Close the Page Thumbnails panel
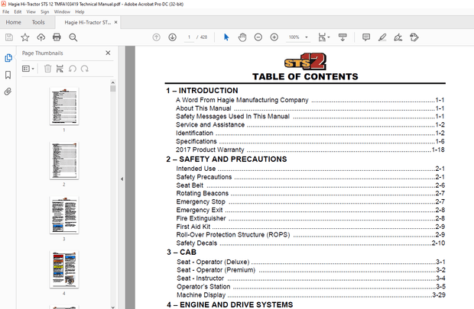Screen dimensions: 474x309 point(108,53)
